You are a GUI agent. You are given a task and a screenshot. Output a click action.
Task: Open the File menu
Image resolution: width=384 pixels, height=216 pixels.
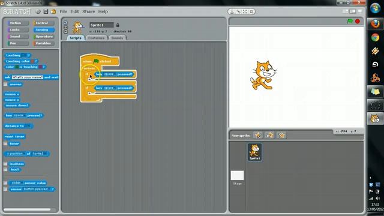[63, 11]
